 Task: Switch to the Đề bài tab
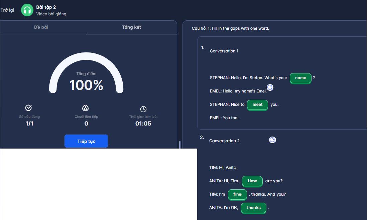click(x=41, y=27)
